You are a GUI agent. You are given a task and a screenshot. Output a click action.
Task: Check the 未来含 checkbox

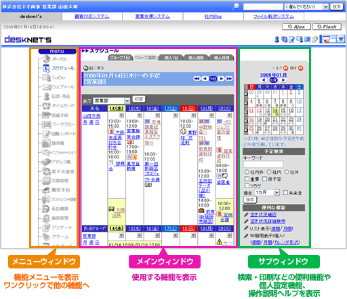(285, 193)
